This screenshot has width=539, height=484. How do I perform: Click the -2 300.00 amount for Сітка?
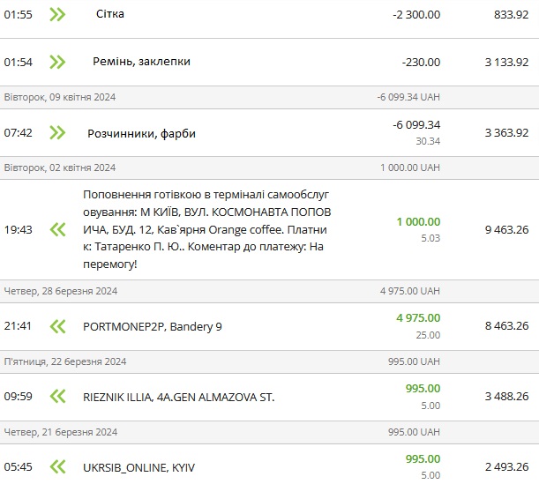416,14
